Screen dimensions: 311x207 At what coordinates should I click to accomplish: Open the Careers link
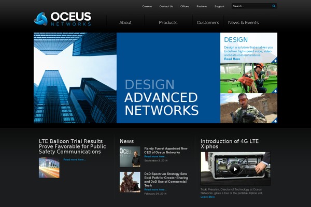point(147,6)
